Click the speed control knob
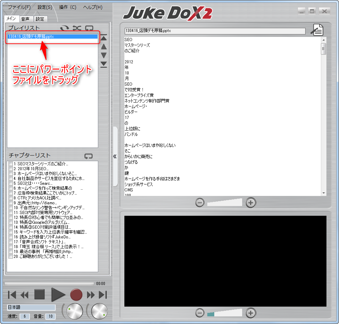The height and width of the screenshot is (324, 339). coord(75,311)
